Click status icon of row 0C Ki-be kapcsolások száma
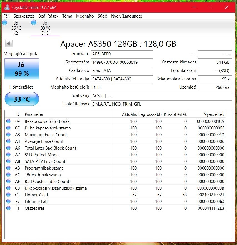The image size is (237, 245). (8, 128)
